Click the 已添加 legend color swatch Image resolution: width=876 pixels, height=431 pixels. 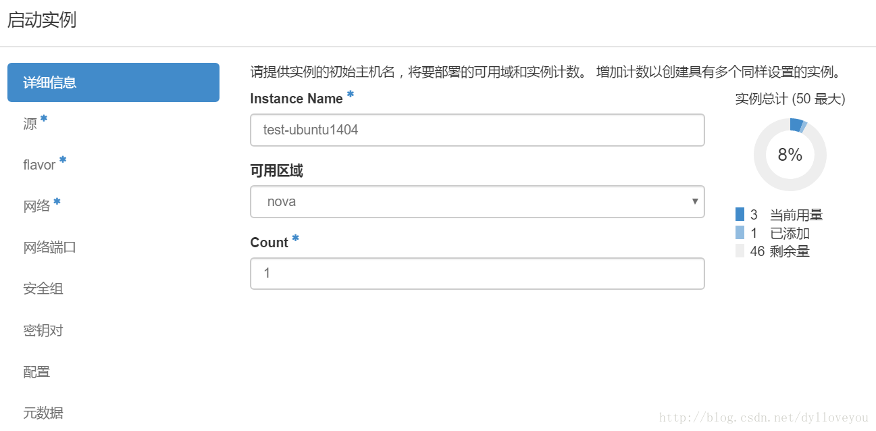pos(740,233)
